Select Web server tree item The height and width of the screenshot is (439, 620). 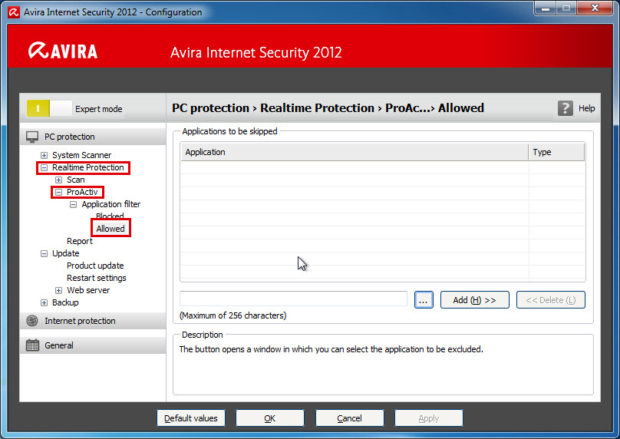click(88, 290)
